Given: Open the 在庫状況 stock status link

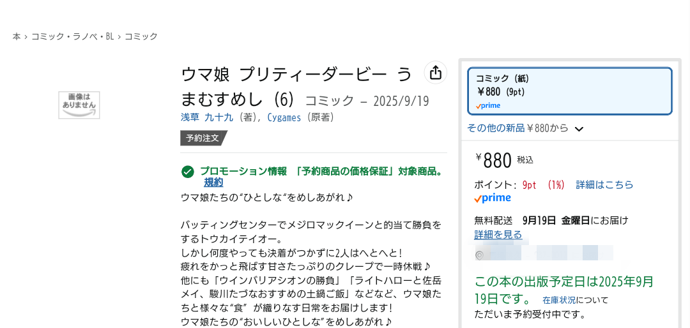Looking at the screenshot, I should (x=559, y=301).
